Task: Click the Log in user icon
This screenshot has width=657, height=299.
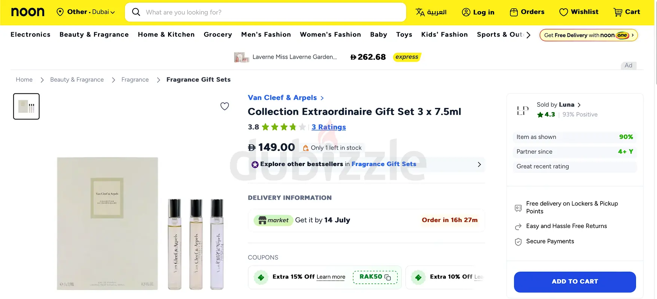Action: (x=466, y=12)
